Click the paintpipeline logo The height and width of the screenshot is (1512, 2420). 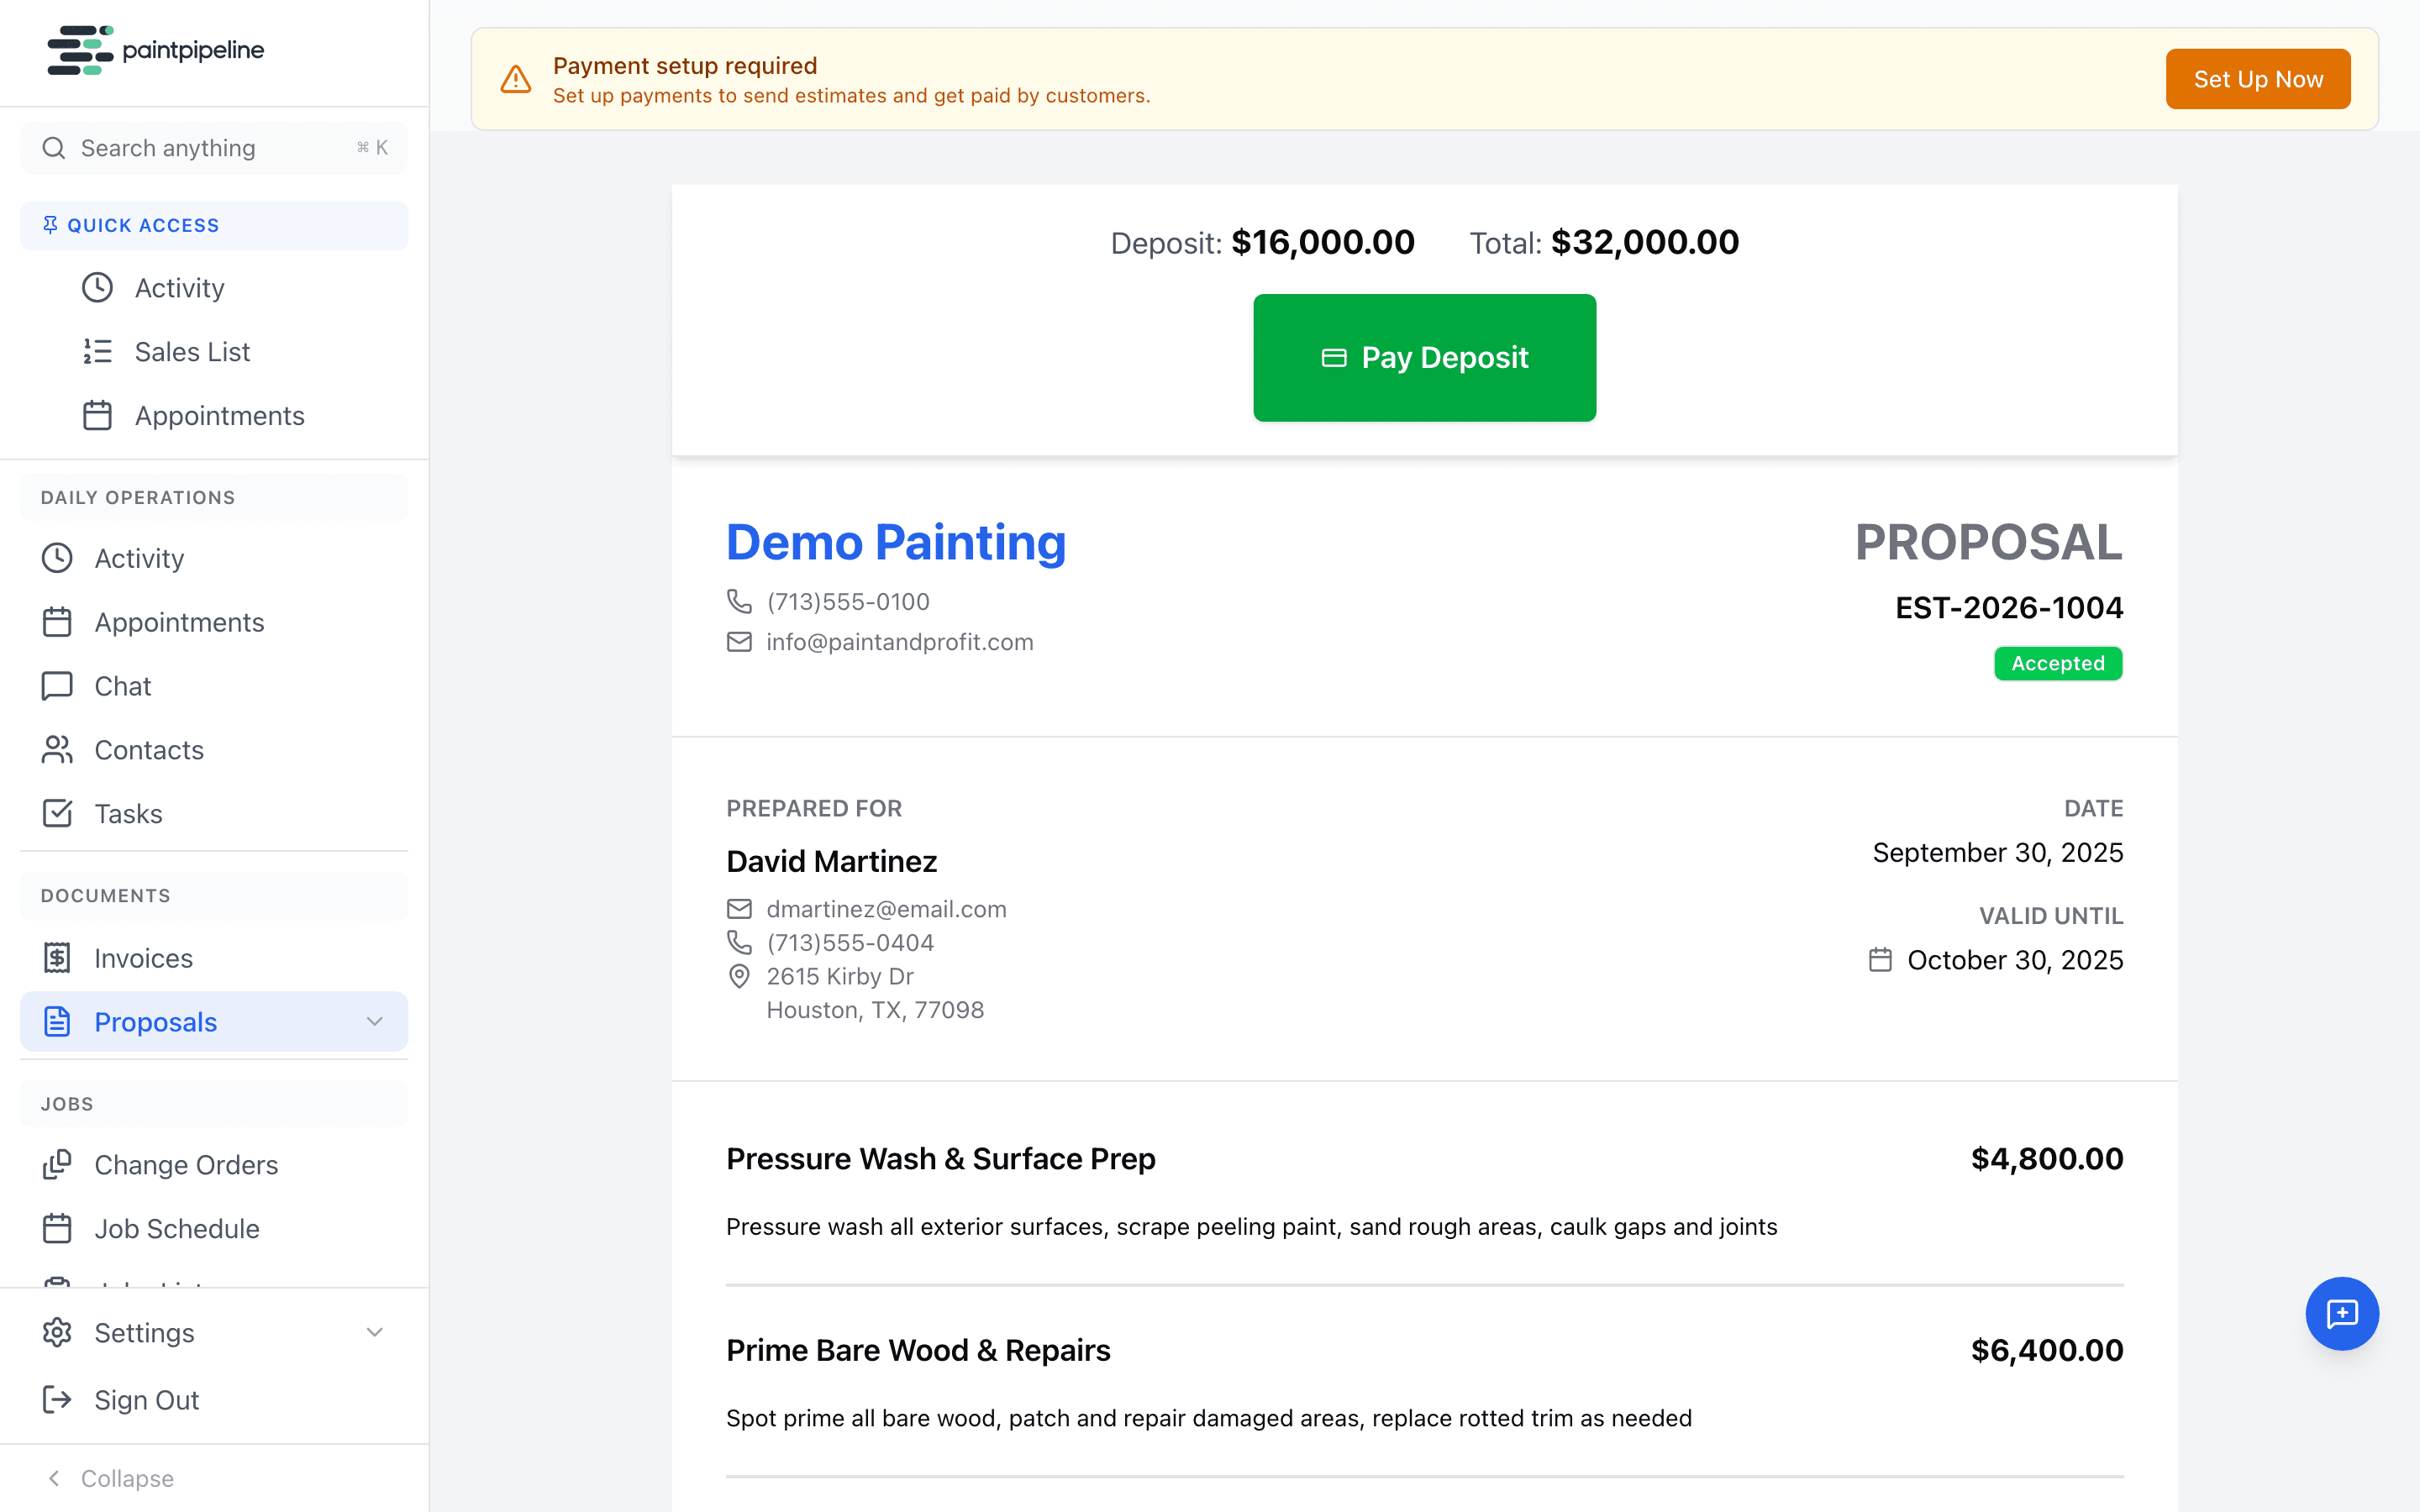[x=155, y=50]
